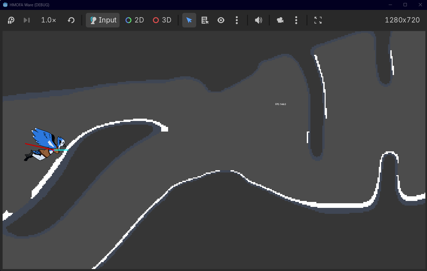
Task: Open embedding options via the corner-brackets icon
Action: pyautogui.click(x=318, y=20)
